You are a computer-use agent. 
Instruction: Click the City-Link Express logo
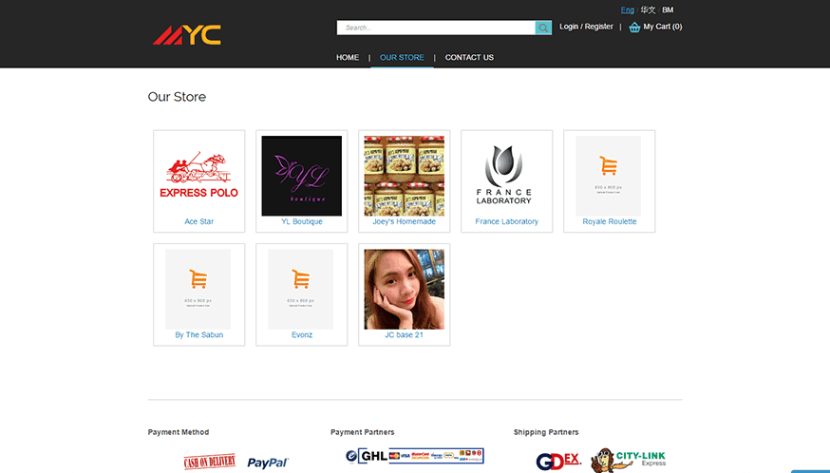(x=629, y=461)
